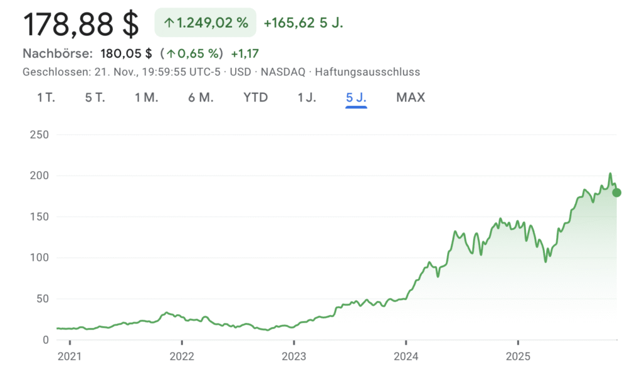Select the 1 J. time range
This screenshot has height=383, width=642.
[307, 97]
